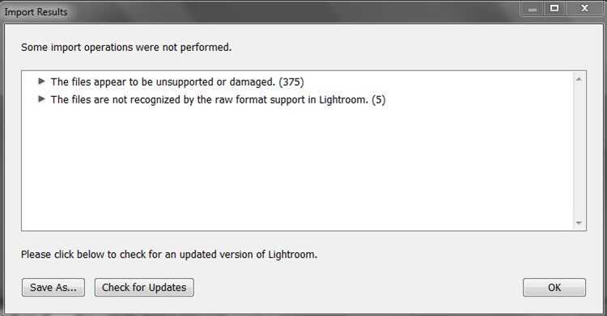Maximize the Import Results window
Viewport: 607px width, 316px height.
[554, 9]
